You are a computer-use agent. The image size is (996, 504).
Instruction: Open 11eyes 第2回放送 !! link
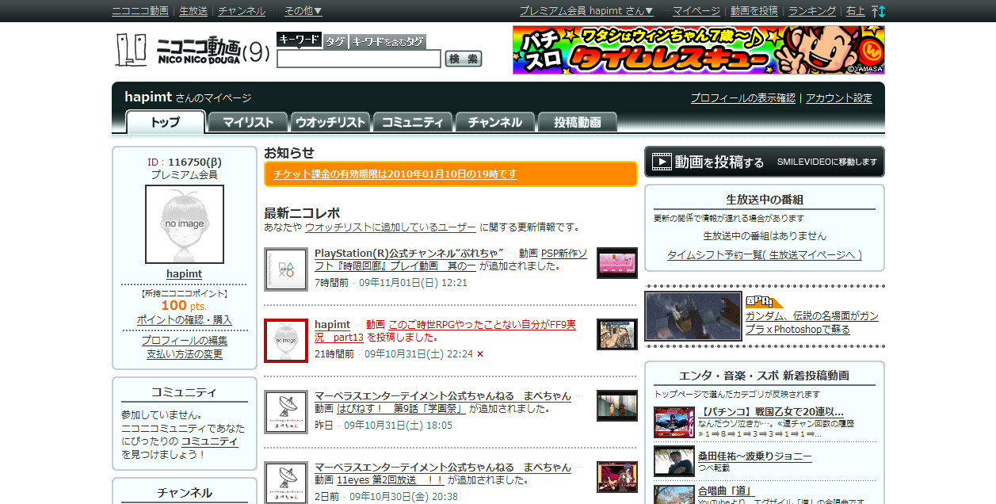tap(391, 480)
